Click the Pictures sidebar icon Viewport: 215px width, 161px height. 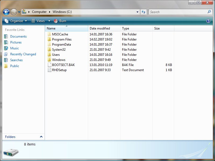[x=6, y=42]
